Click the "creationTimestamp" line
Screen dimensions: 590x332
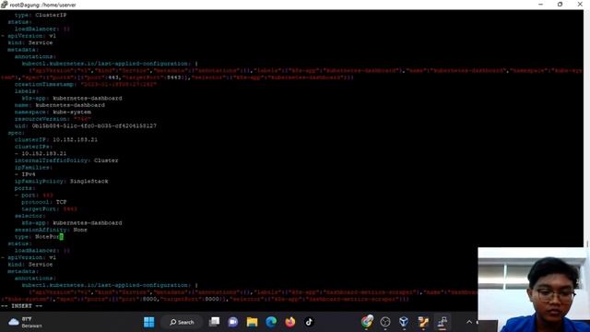tap(85, 84)
